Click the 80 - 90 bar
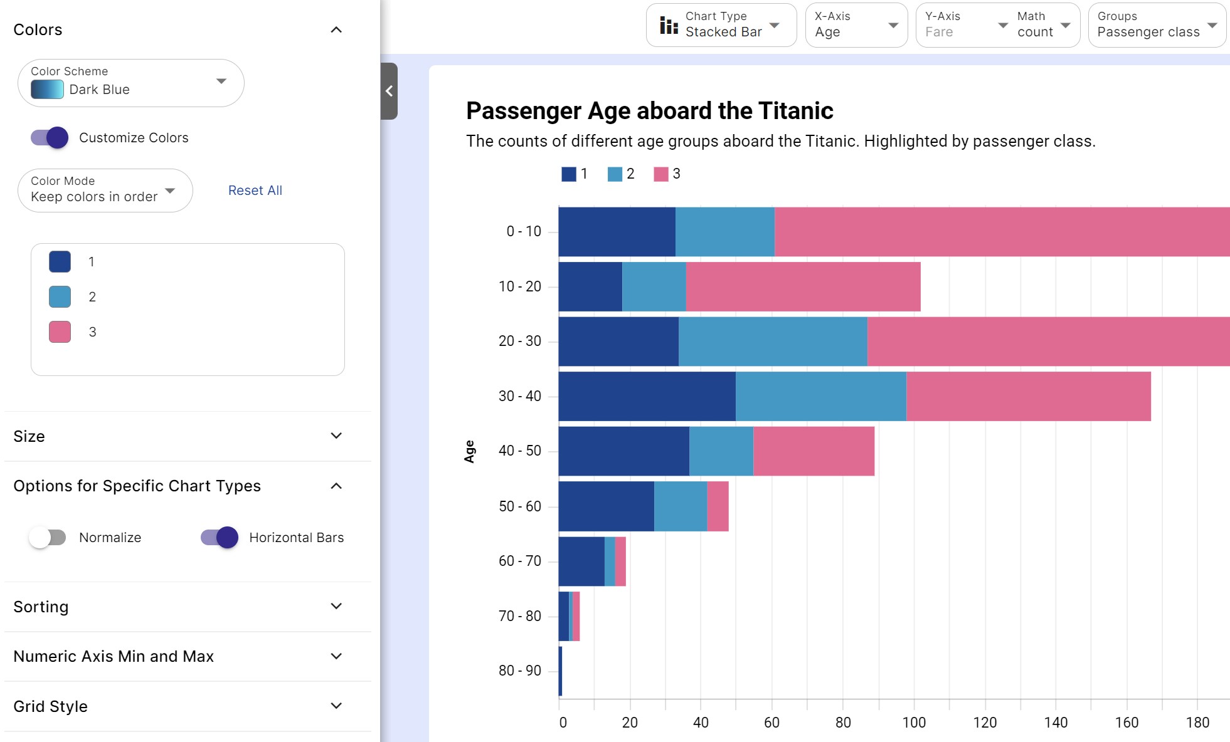This screenshot has height=742, width=1230. tap(560, 671)
